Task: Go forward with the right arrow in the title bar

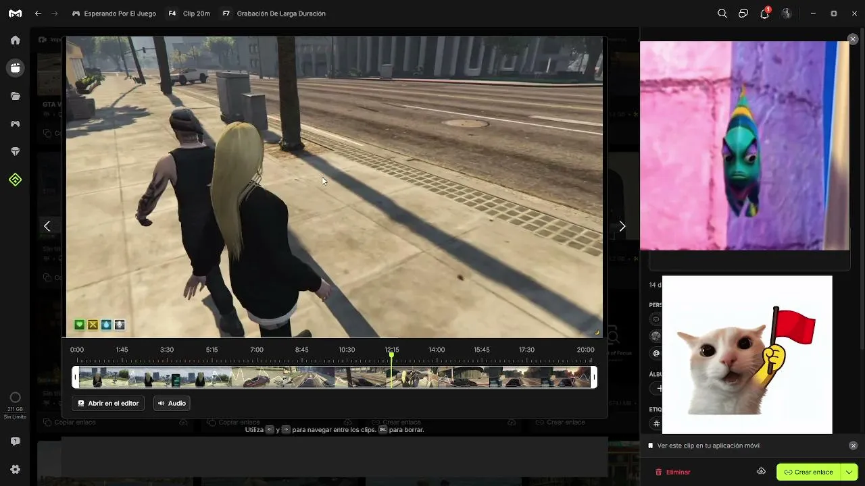Action: (x=55, y=13)
